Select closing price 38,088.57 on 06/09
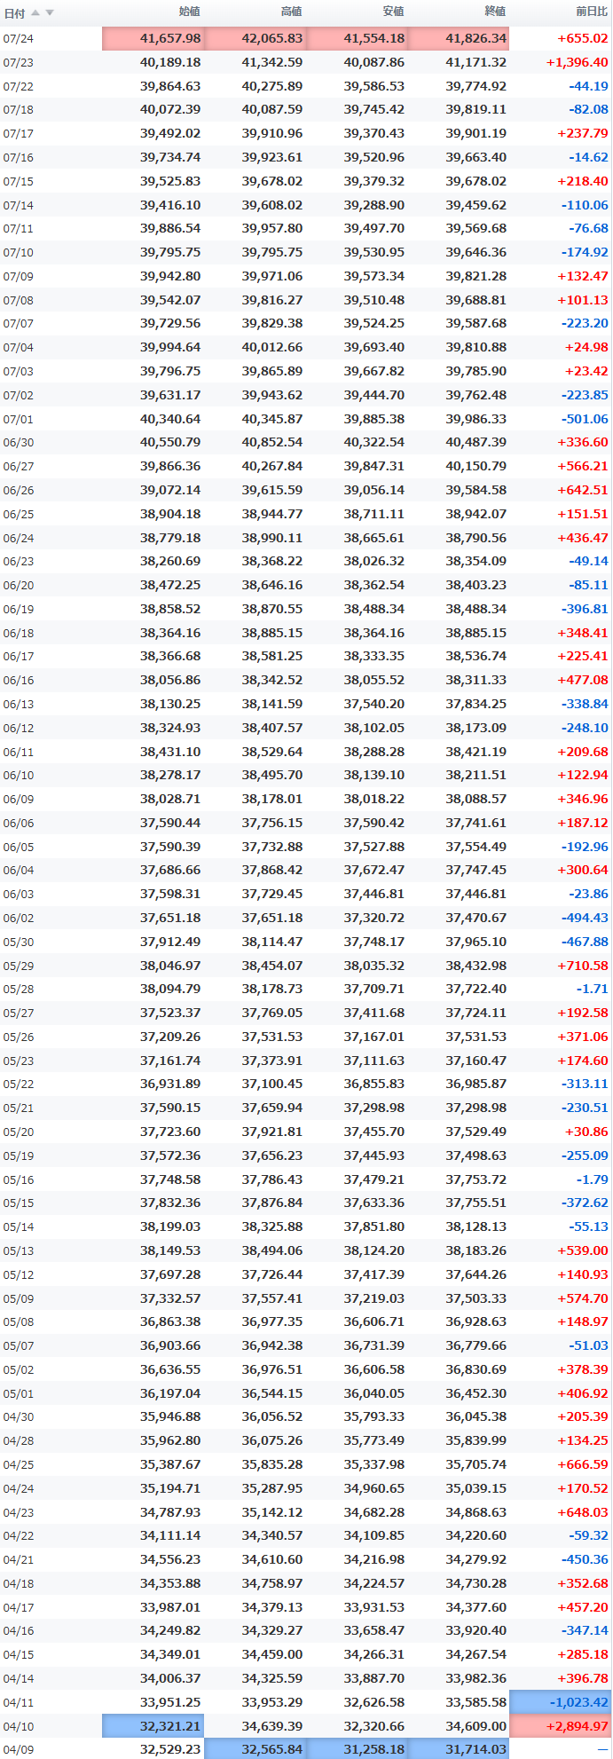 point(476,799)
